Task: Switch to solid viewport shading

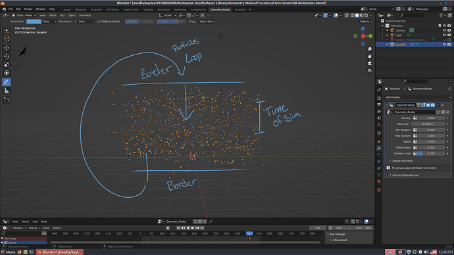Action: tap(357, 15)
